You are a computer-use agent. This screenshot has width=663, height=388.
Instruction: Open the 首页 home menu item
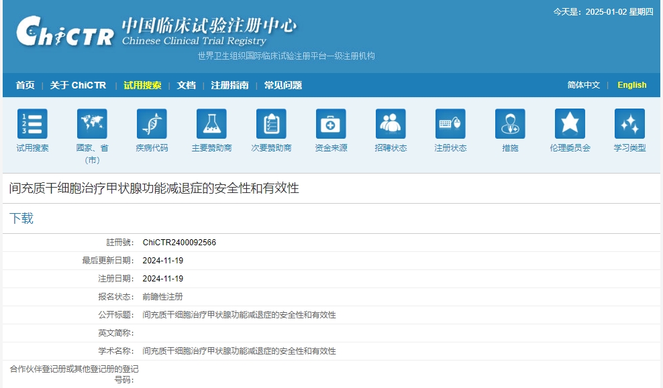click(25, 85)
